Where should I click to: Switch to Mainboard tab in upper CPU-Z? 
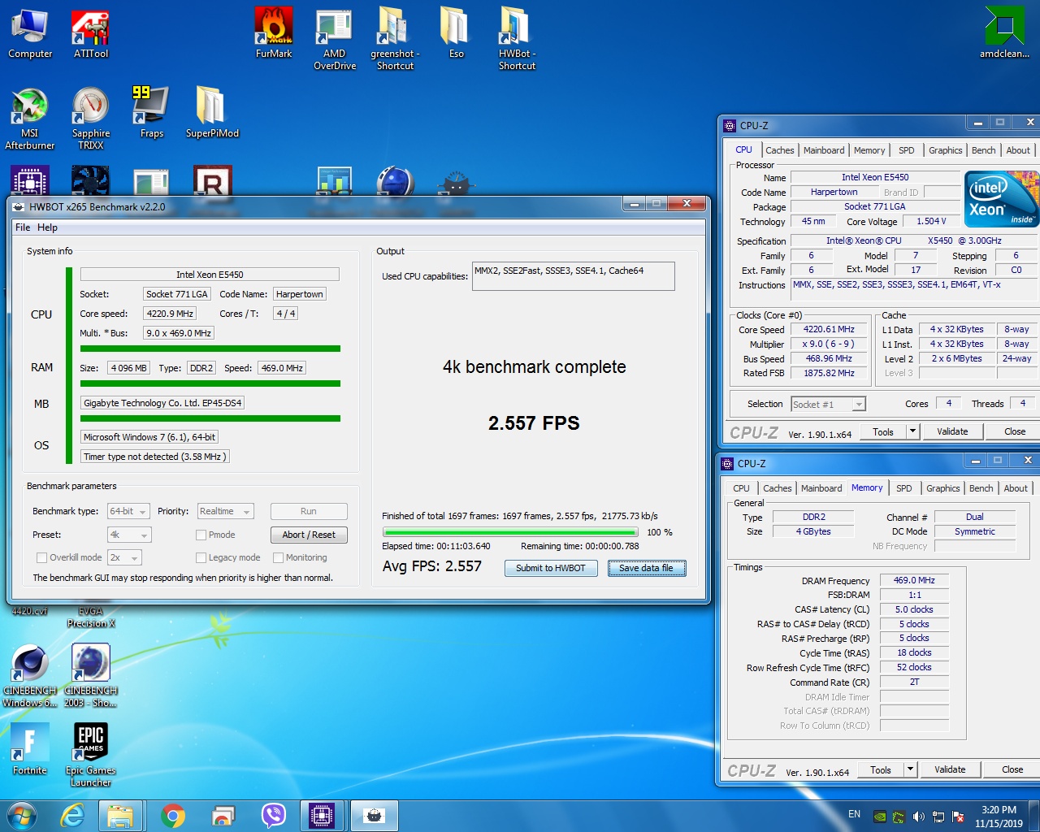click(824, 150)
